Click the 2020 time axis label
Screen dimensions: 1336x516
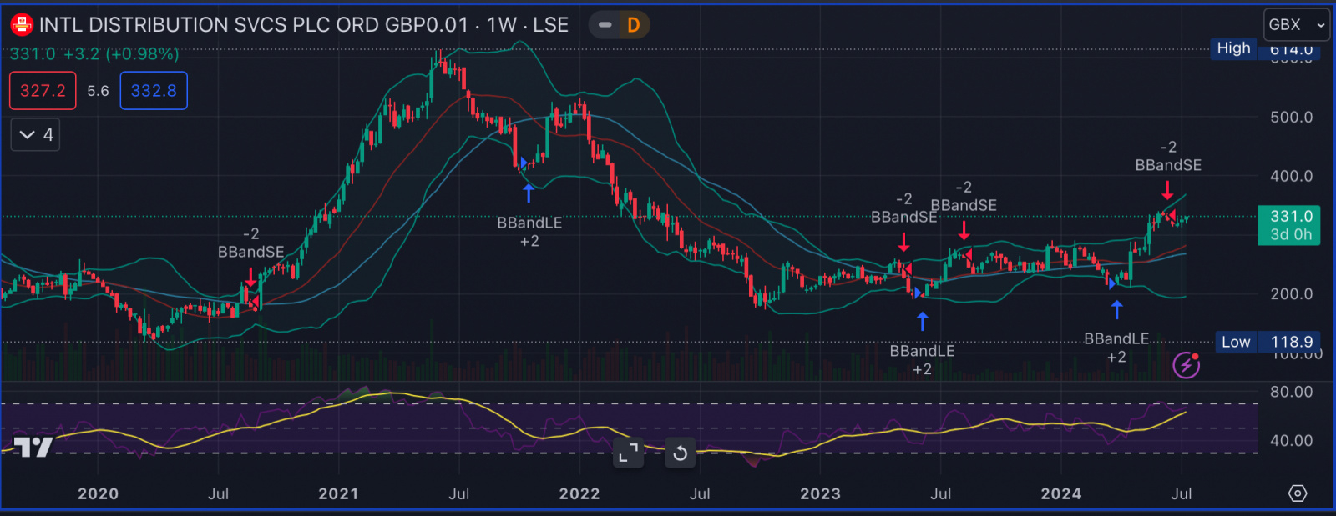pyautogui.click(x=99, y=493)
